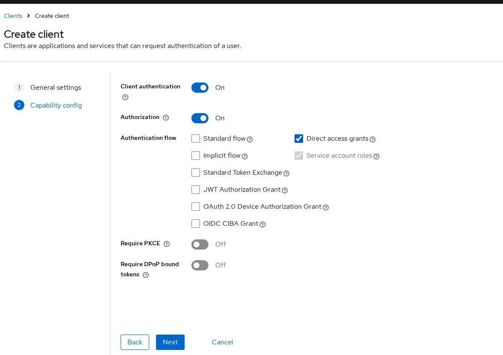Show help for Standard flow
Screen dimensions: 503x355
pos(250,139)
